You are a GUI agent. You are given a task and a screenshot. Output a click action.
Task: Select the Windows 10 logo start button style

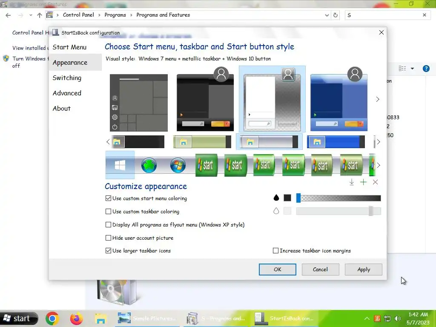120,165
